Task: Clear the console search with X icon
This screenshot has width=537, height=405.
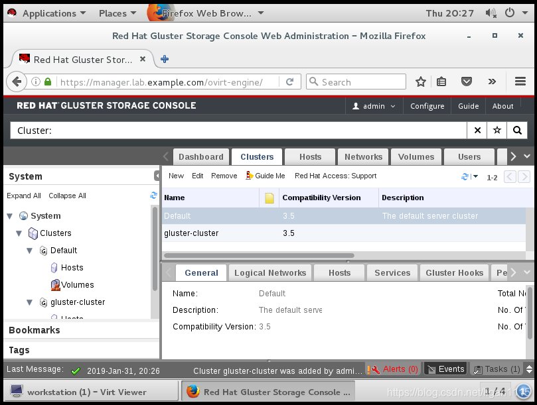Action: pos(477,131)
